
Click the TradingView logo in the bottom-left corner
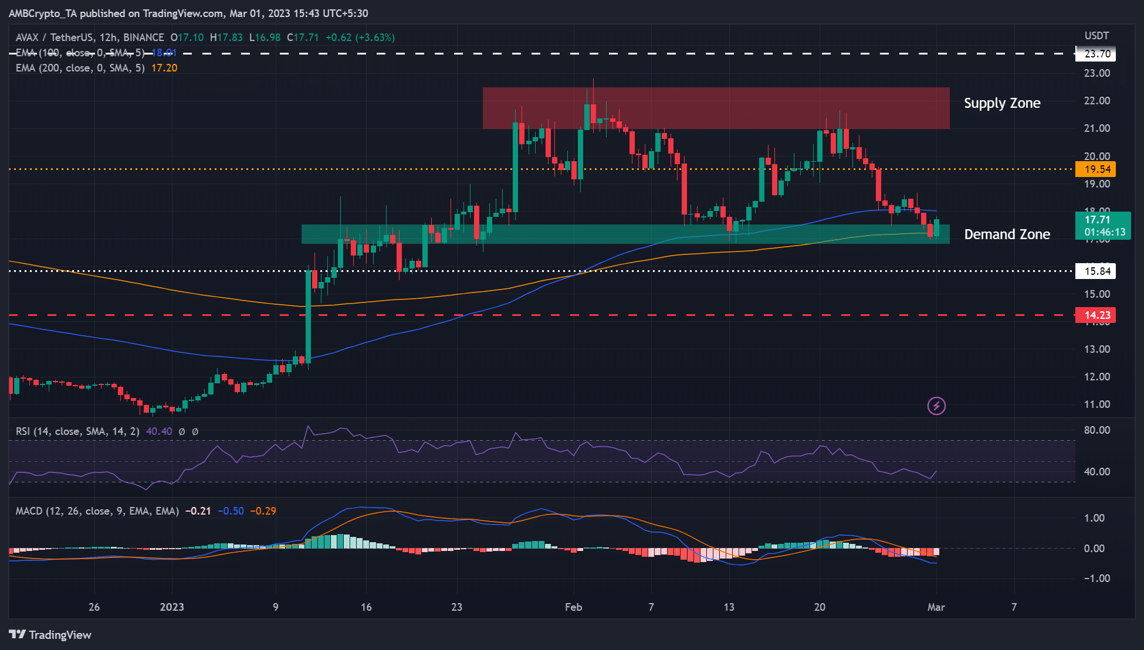click(50, 635)
